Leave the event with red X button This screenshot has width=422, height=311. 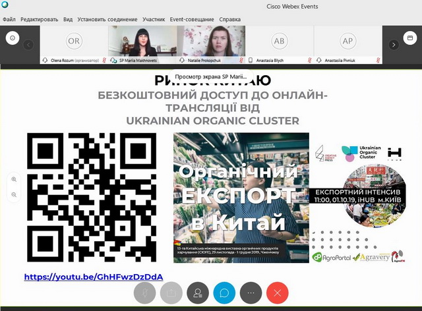(278, 293)
